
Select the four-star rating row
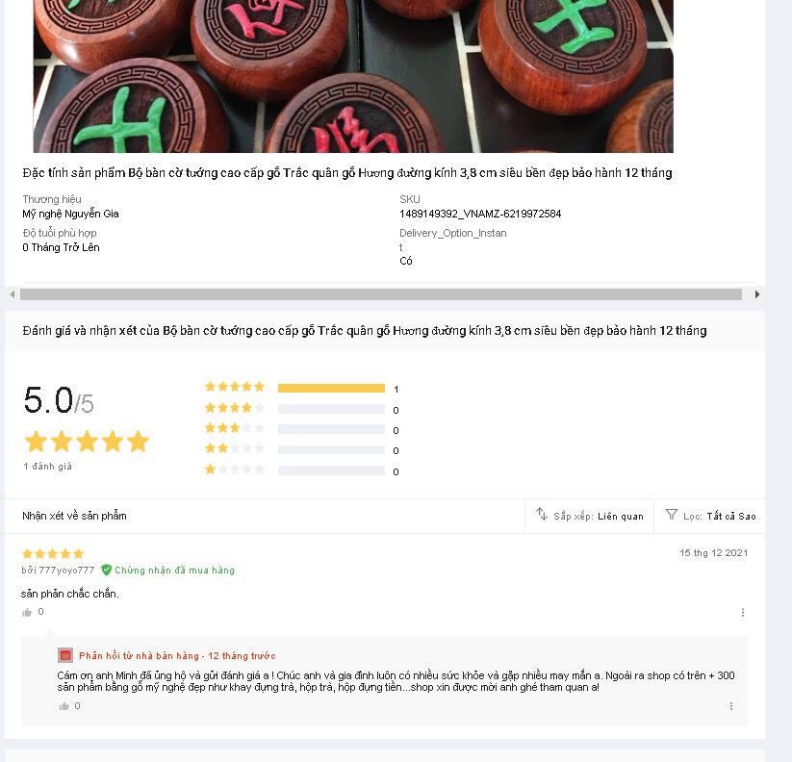(x=301, y=409)
